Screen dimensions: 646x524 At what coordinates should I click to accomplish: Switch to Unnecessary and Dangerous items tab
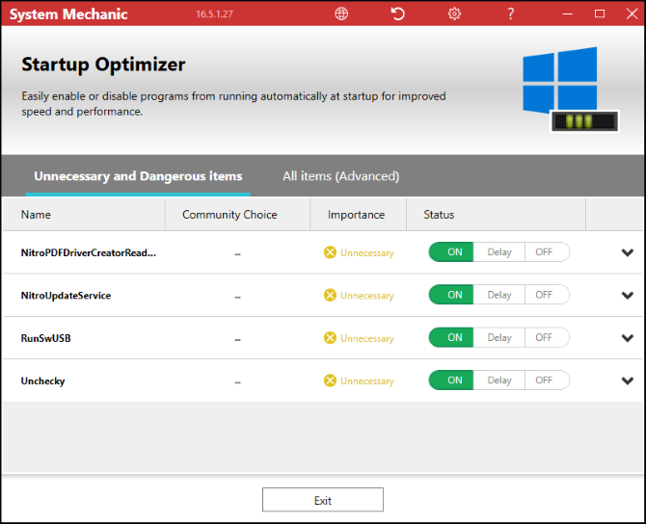pyautogui.click(x=138, y=176)
